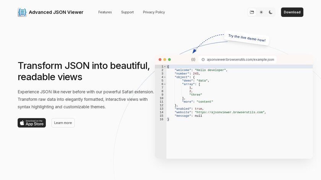This screenshot has height=180, width=321.
Task: Collapse the "array" block at line 6
Action: point(165,84)
